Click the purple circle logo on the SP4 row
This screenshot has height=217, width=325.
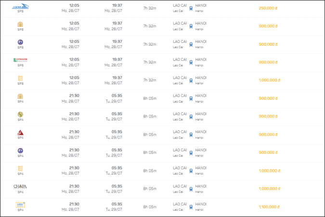pos(20,151)
